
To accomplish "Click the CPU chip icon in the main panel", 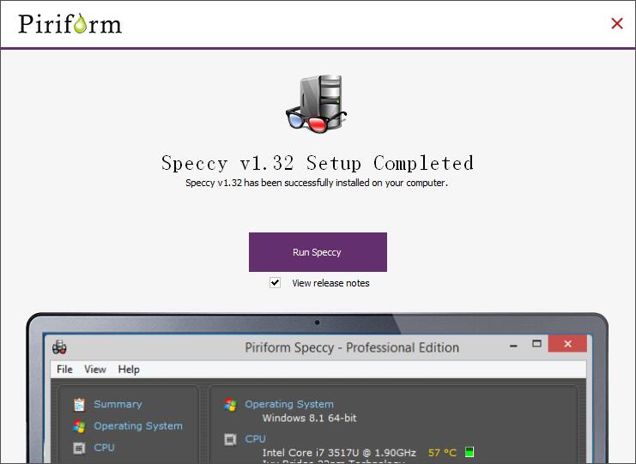I will coord(230,439).
